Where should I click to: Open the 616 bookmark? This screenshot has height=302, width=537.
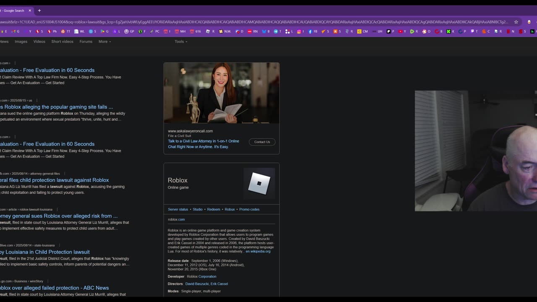(196, 31)
